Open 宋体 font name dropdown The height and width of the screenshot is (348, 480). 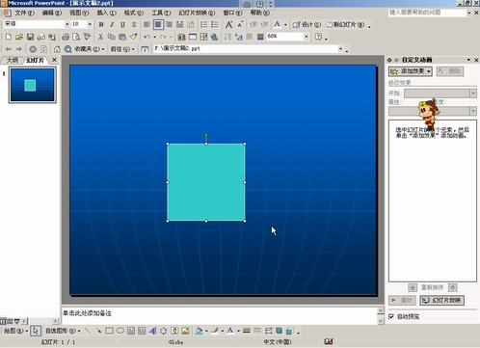[67, 24]
